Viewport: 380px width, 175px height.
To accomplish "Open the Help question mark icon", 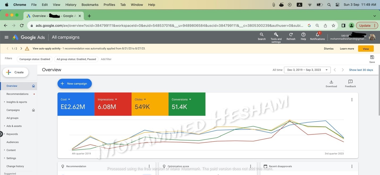I will [x=303, y=35].
